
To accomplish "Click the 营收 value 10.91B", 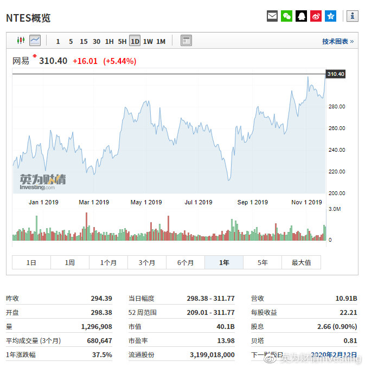I will (347, 299).
